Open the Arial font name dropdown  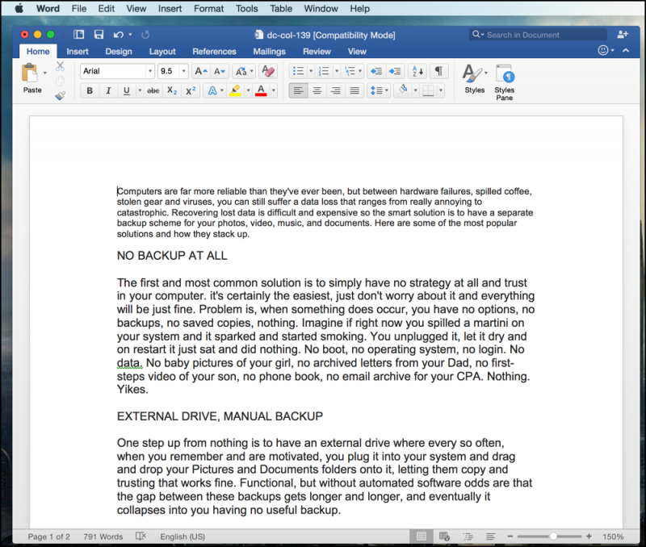149,71
